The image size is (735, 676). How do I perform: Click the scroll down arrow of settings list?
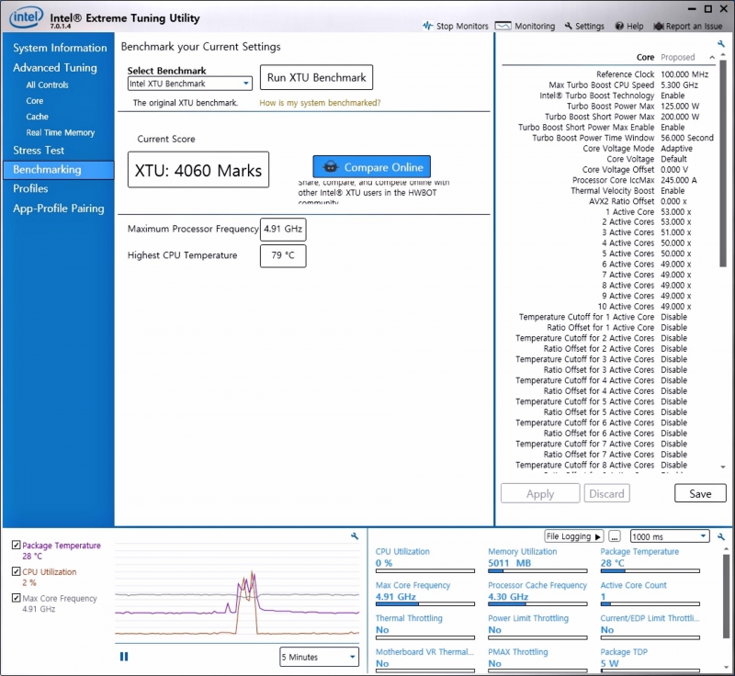tap(722, 468)
